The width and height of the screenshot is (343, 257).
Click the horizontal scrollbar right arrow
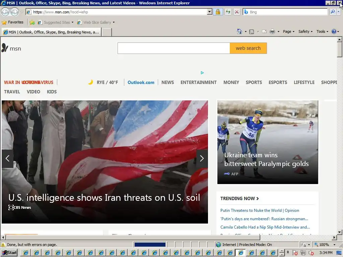(x=334, y=237)
